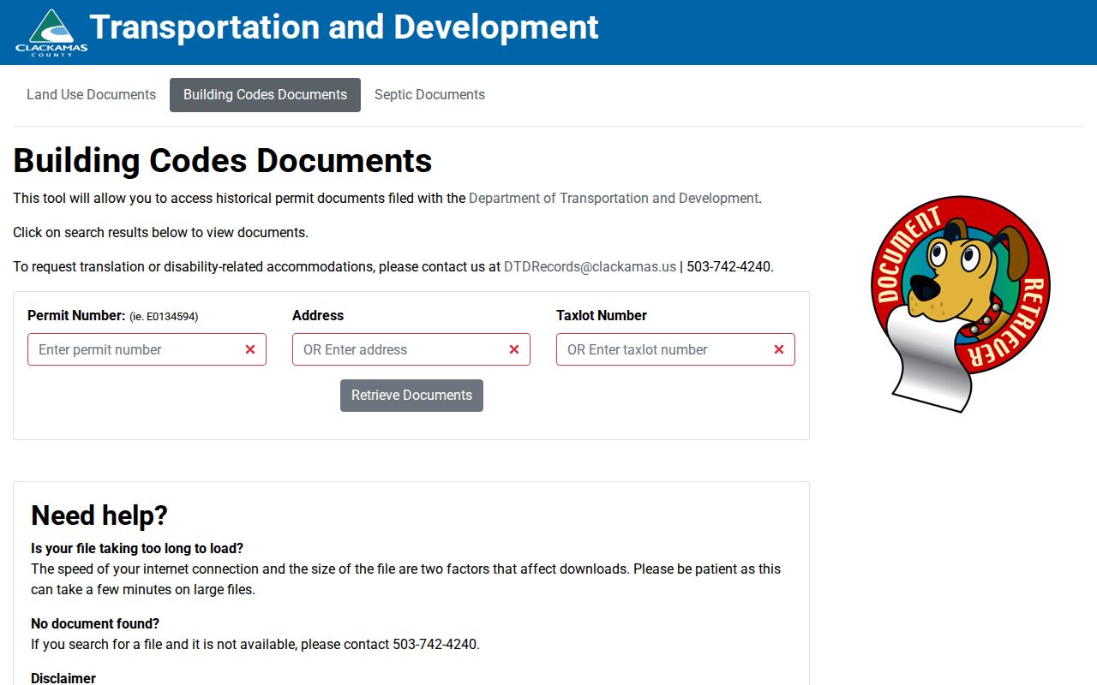Click the Disclaimer heading
This screenshot has height=685, width=1097.
click(x=63, y=678)
